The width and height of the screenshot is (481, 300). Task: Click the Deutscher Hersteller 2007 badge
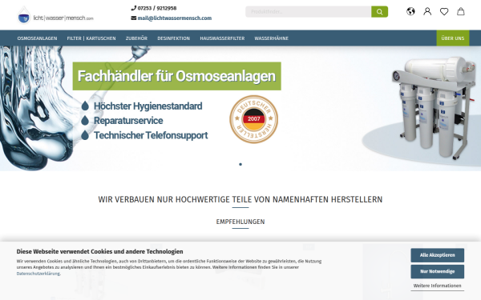point(253,119)
